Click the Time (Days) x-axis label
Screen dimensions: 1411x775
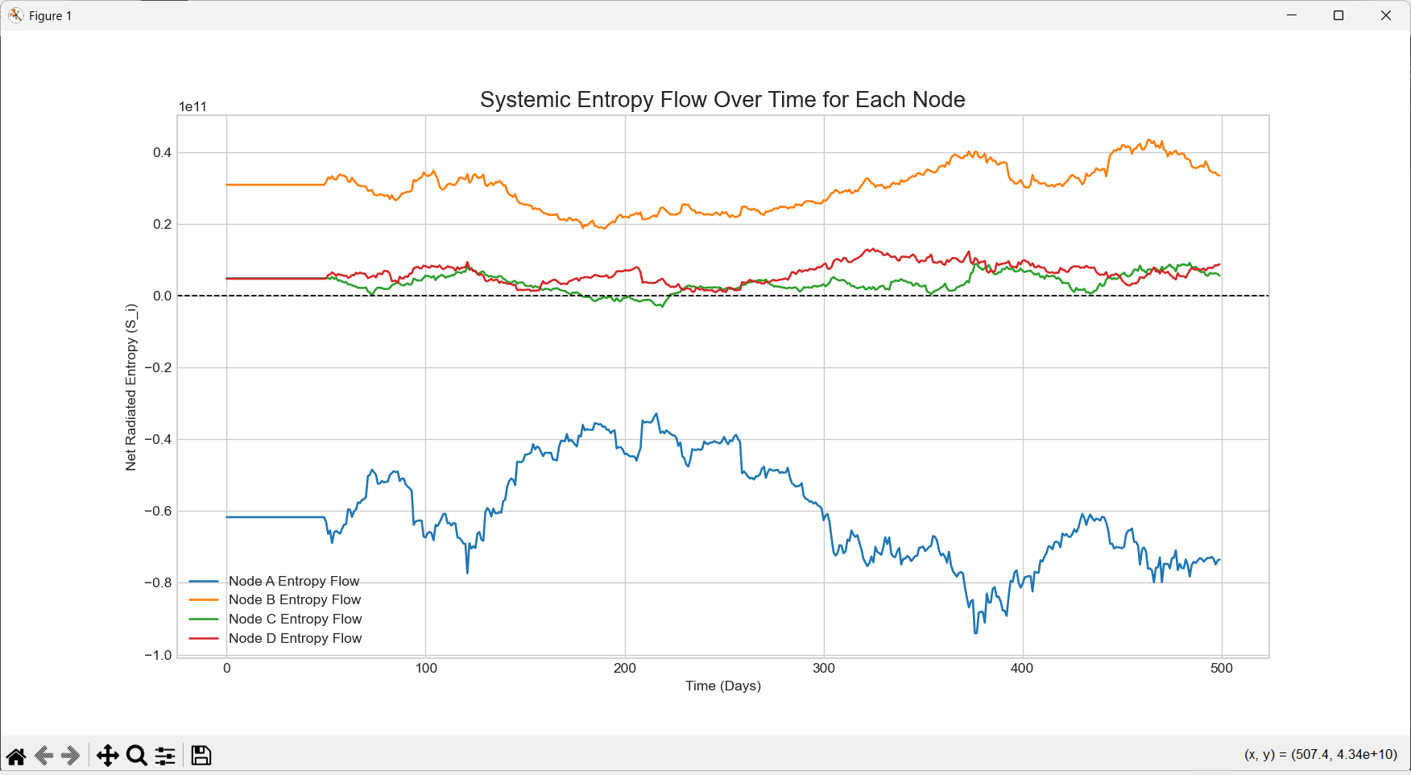click(722, 686)
